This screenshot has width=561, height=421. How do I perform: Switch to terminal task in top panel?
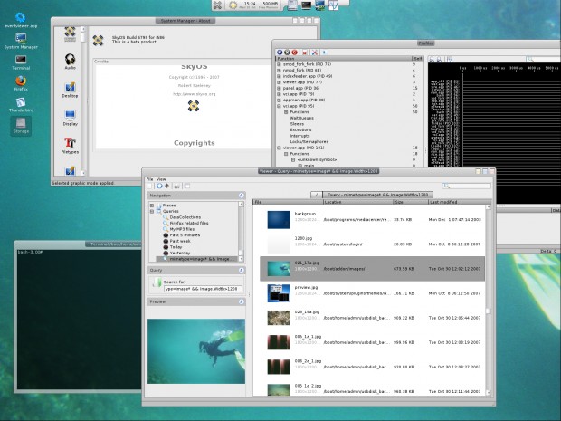pos(306,5)
